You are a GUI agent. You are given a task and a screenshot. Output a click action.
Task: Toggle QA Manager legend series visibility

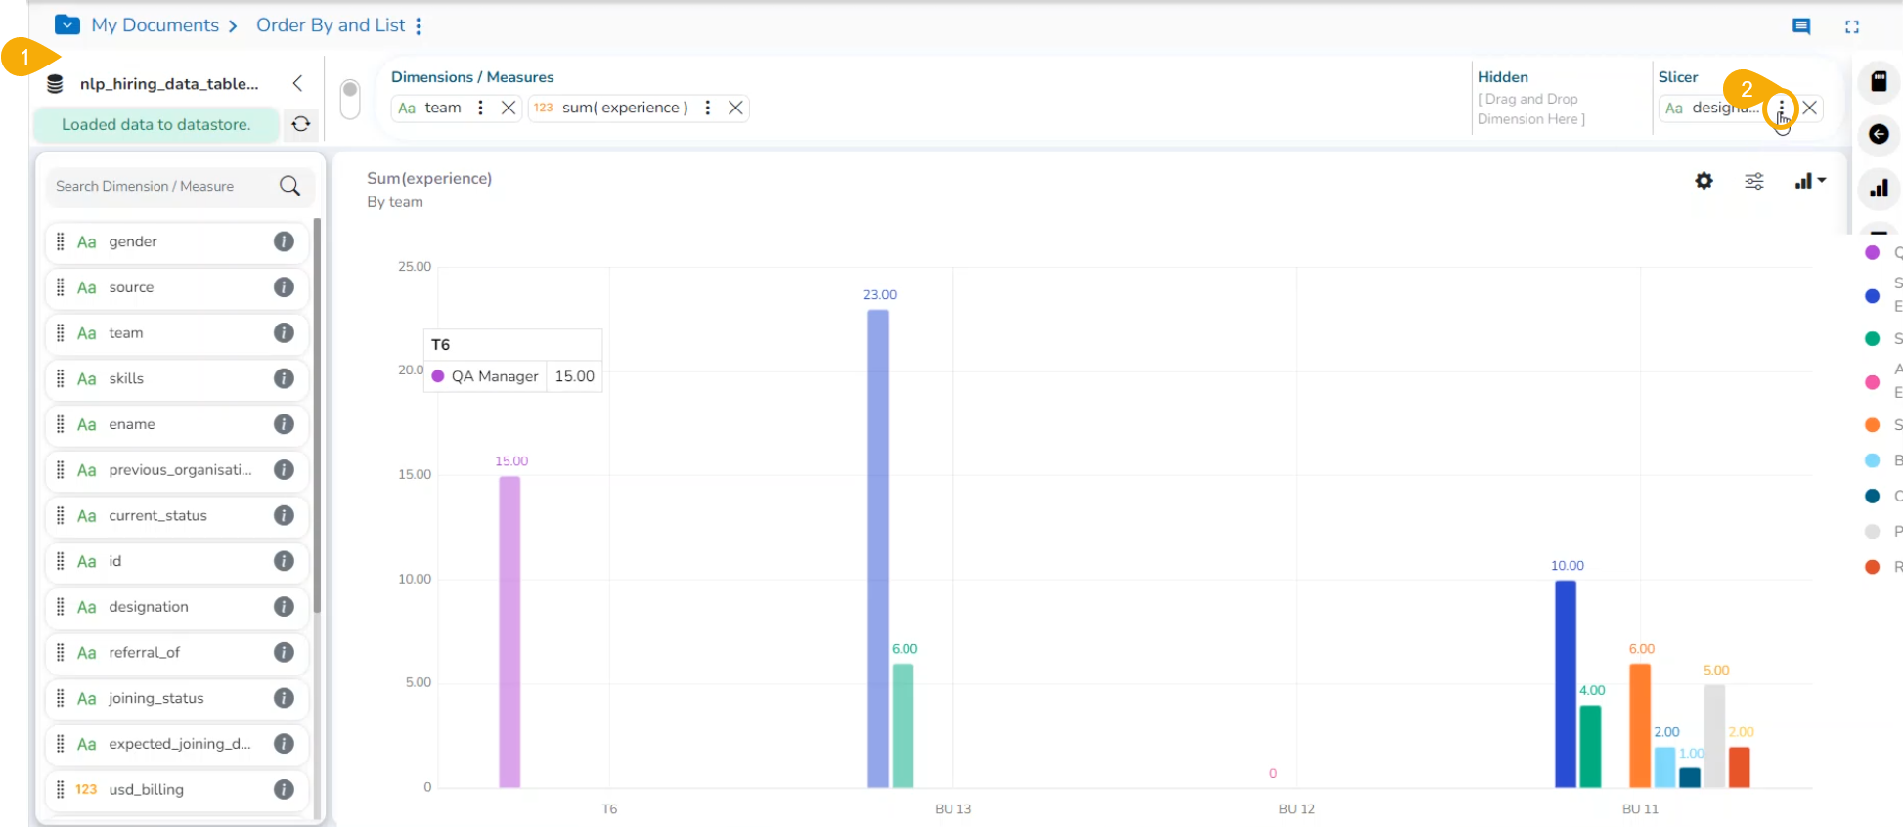tap(1872, 252)
